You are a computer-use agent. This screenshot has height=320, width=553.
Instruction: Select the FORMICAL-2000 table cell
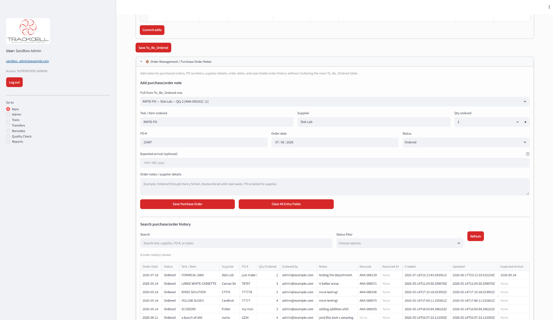(x=199, y=275)
